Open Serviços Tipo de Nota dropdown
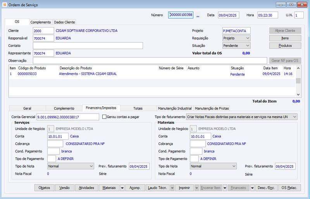 click(71, 166)
